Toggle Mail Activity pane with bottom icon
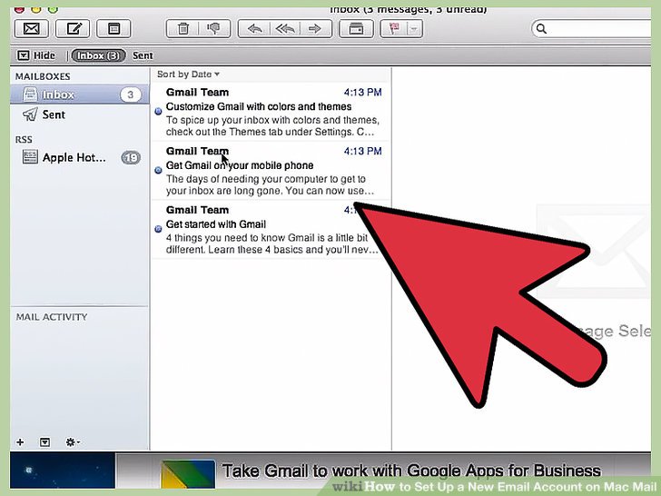The width and height of the screenshot is (661, 496). (x=44, y=442)
